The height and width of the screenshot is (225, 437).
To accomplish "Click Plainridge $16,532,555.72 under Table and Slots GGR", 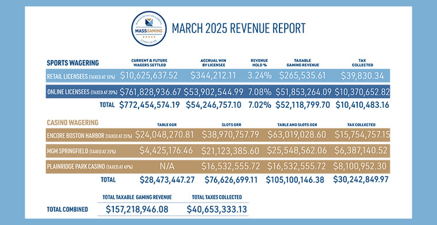I will click(x=297, y=166).
